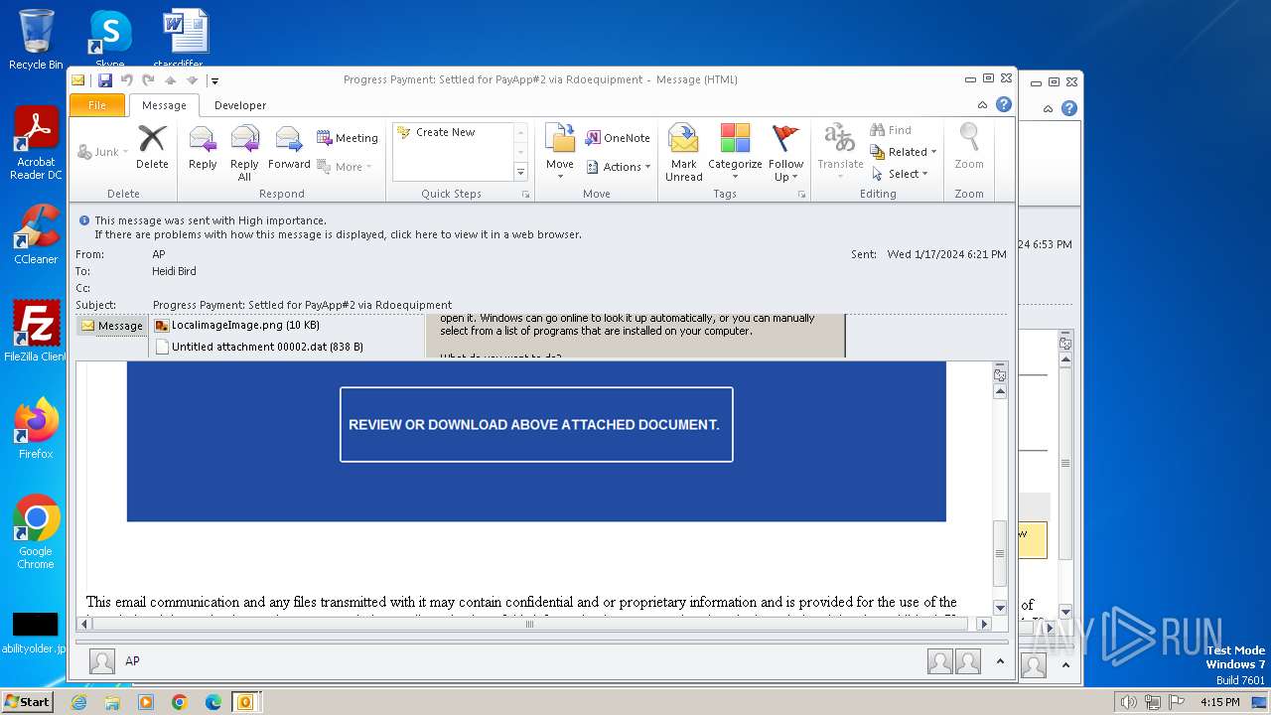Open CCleaner desktop shortcut
Screen dimensions: 1271x715
click(x=36, y=234)
